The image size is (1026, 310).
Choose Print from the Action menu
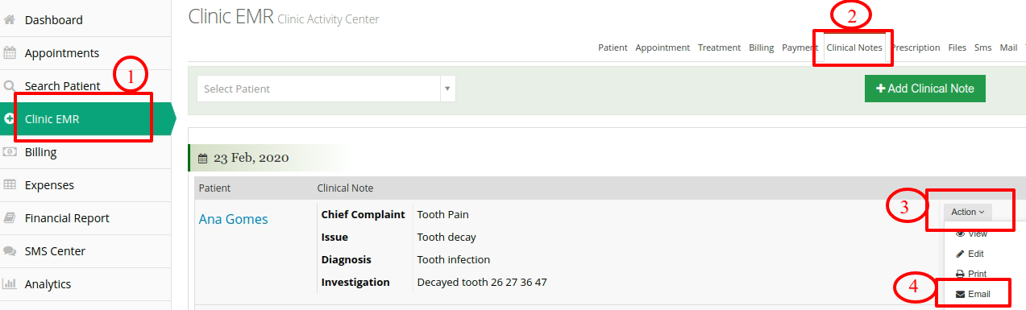[970, 274]
